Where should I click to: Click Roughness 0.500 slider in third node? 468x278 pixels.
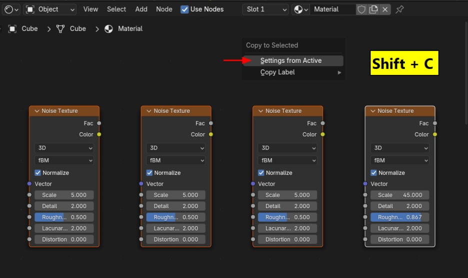(x=287, y=217)
